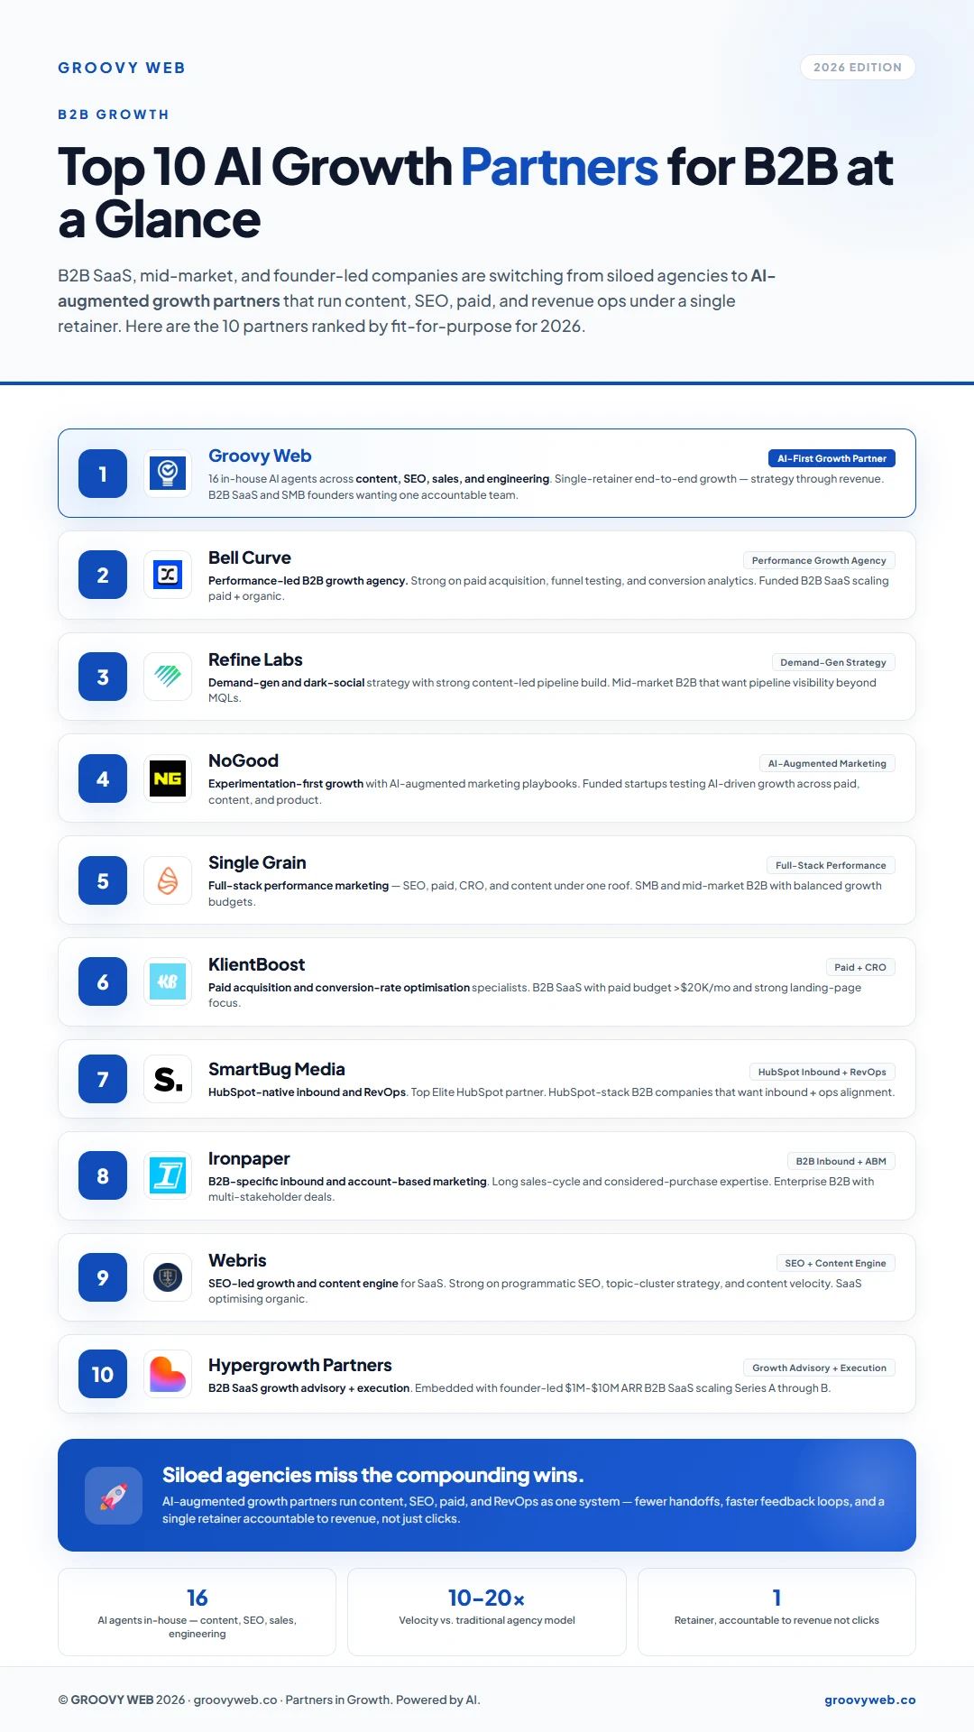Screen dimensions: 974x1732
Task: Click 'Experimentation-first growth' bold text
Action: (x=286, y=784)
